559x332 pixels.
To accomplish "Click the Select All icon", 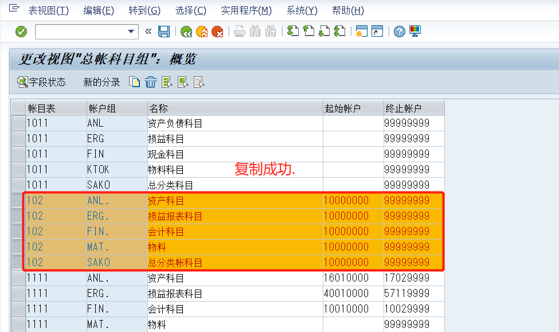I will pyautogui.click(x=167, y=83).
